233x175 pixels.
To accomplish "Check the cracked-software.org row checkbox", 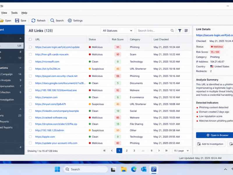I will 30,118.
